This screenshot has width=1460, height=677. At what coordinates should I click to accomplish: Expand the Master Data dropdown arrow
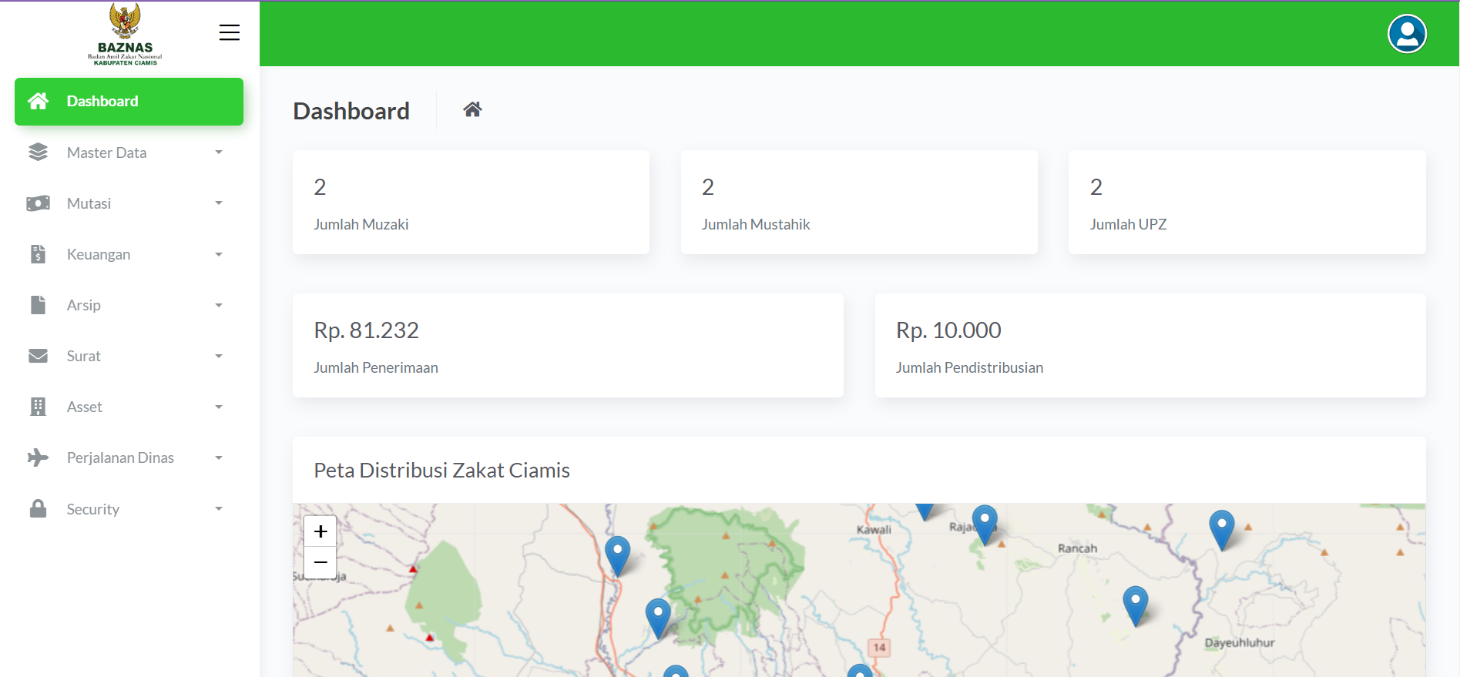(219, 152)
